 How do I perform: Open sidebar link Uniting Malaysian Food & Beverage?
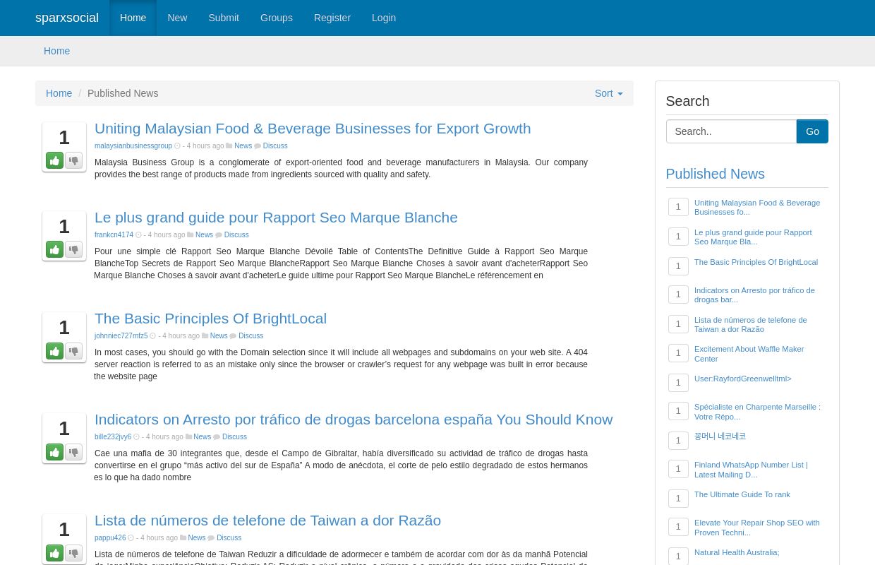pyautogui.click(x=757, y=207)
